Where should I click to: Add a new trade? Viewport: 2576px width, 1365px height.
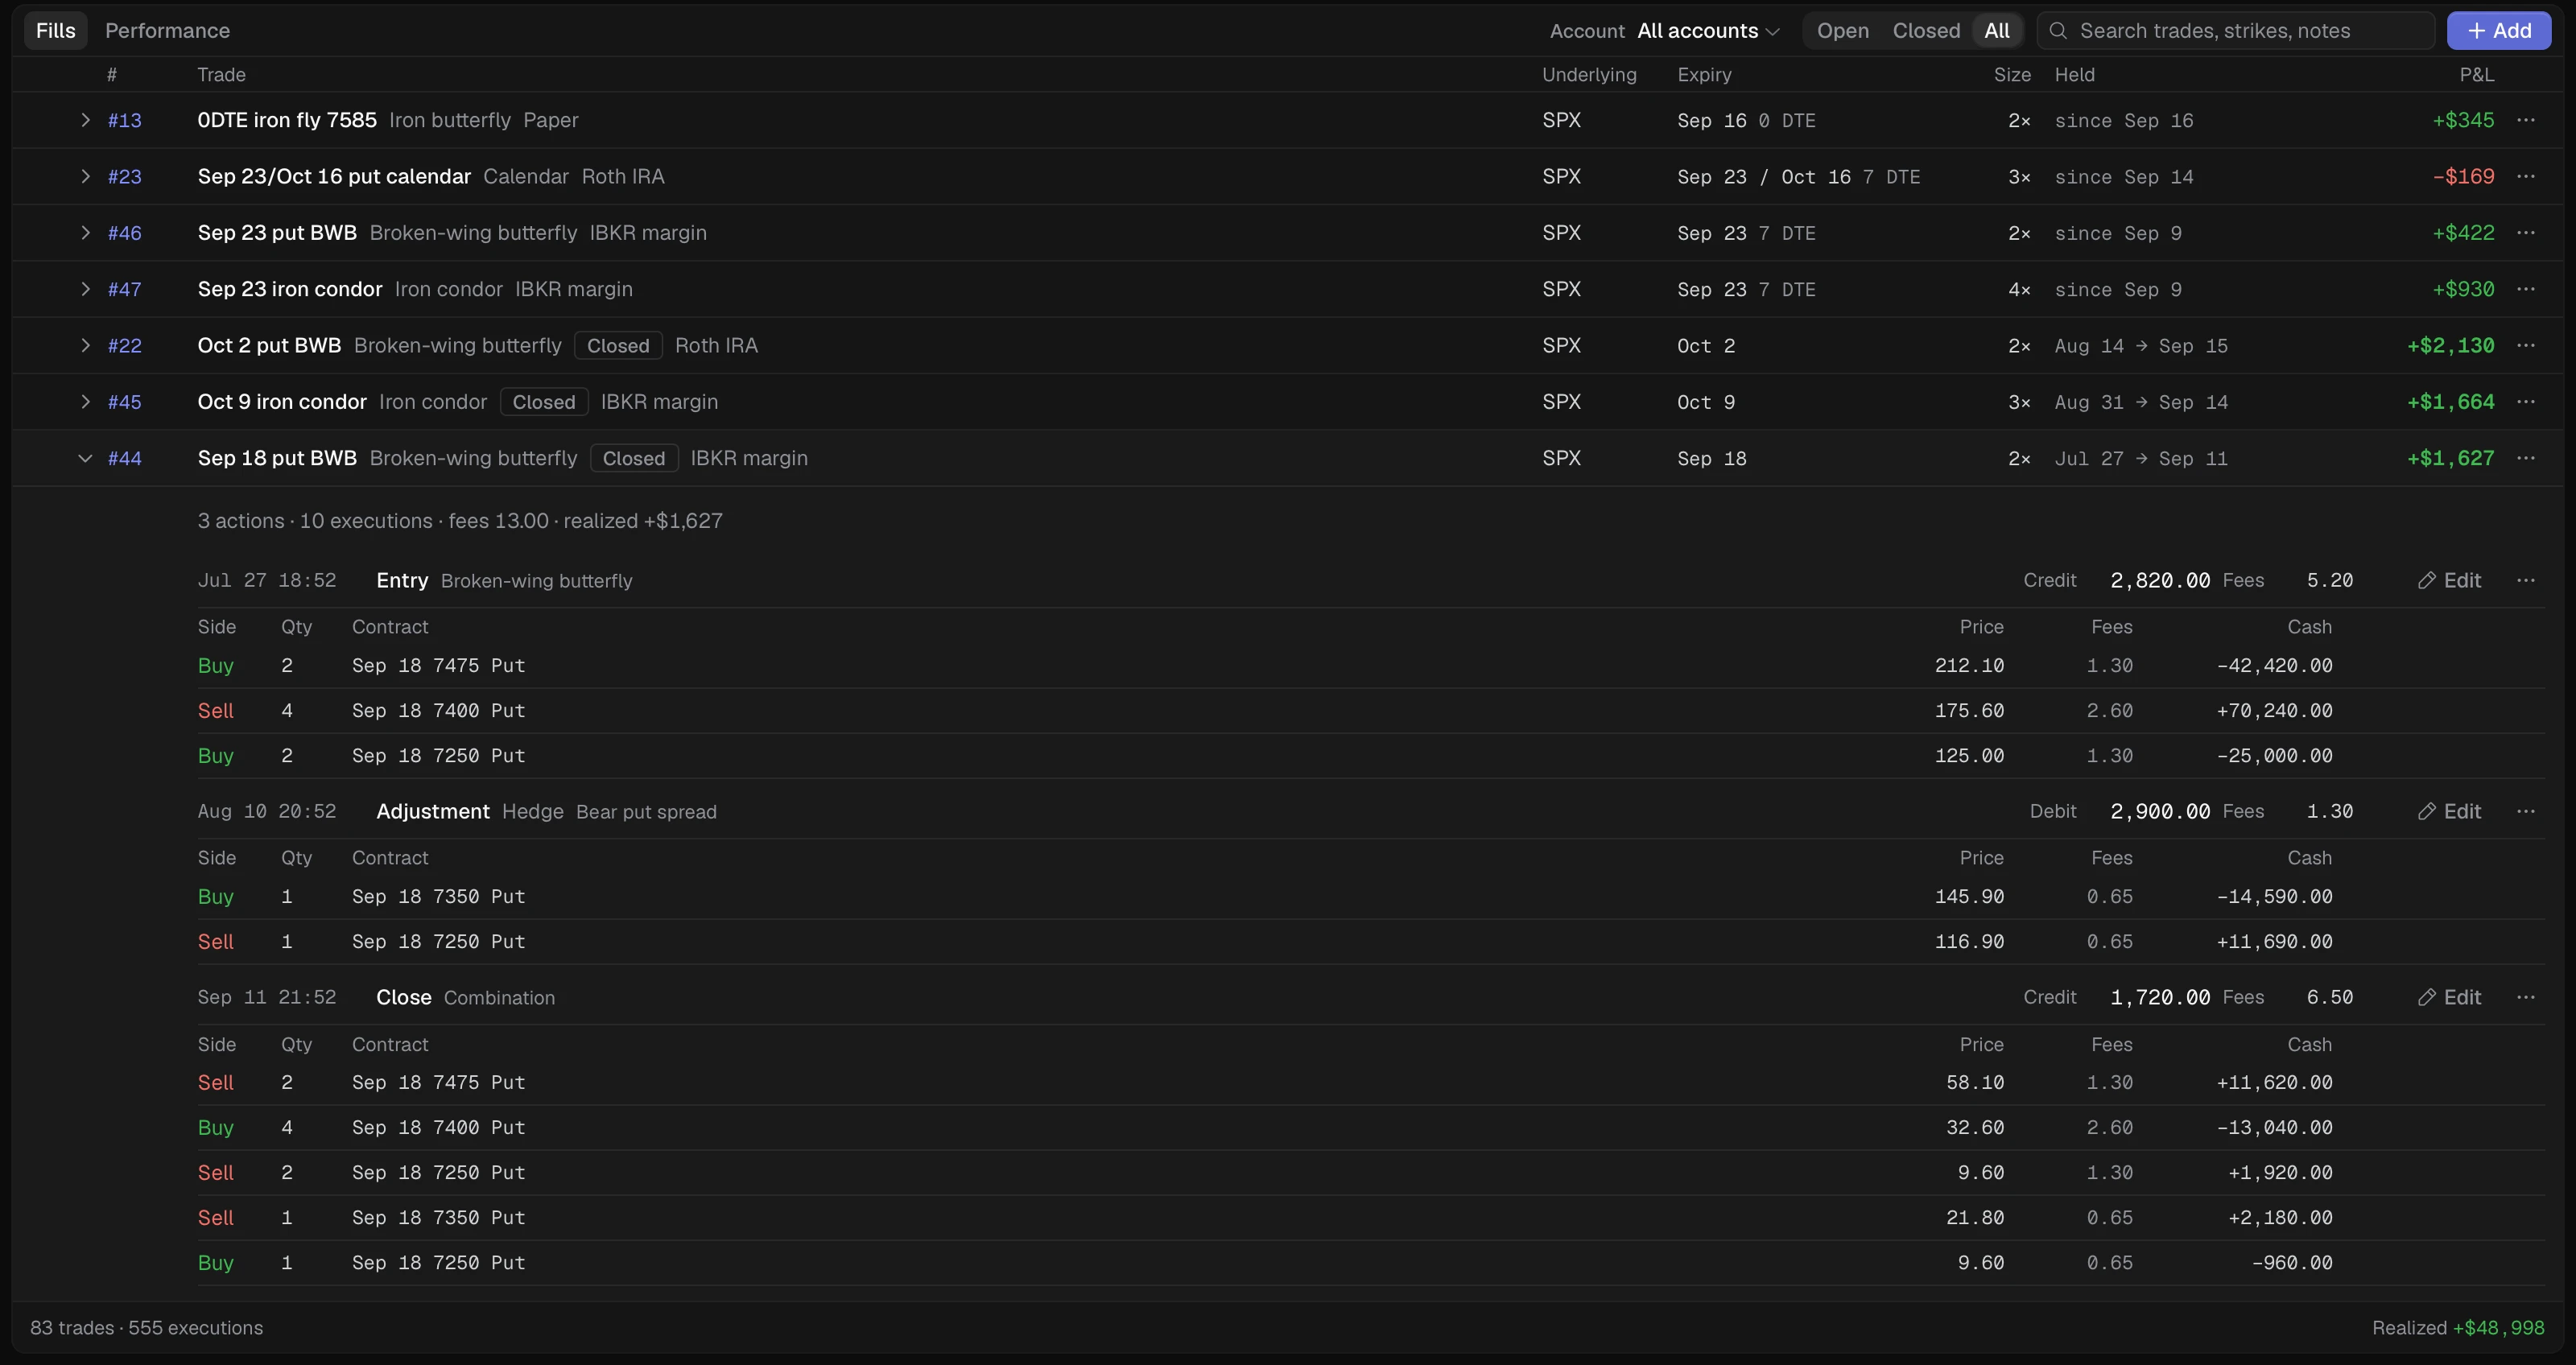[2498, 31]
